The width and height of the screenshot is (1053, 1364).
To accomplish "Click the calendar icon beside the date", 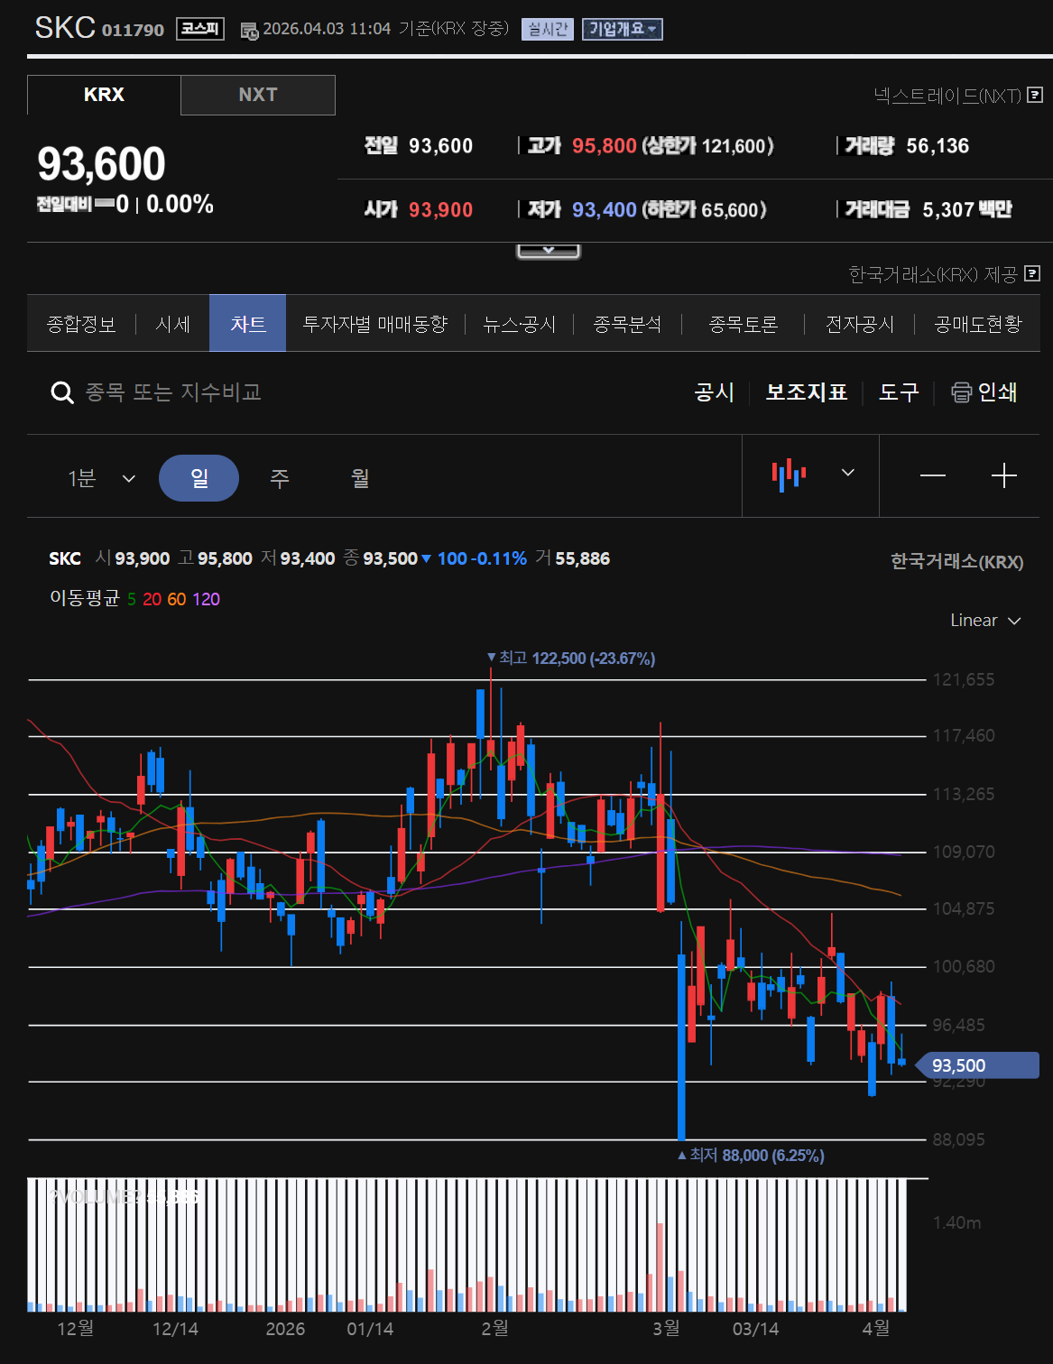I will click(249, 30).
